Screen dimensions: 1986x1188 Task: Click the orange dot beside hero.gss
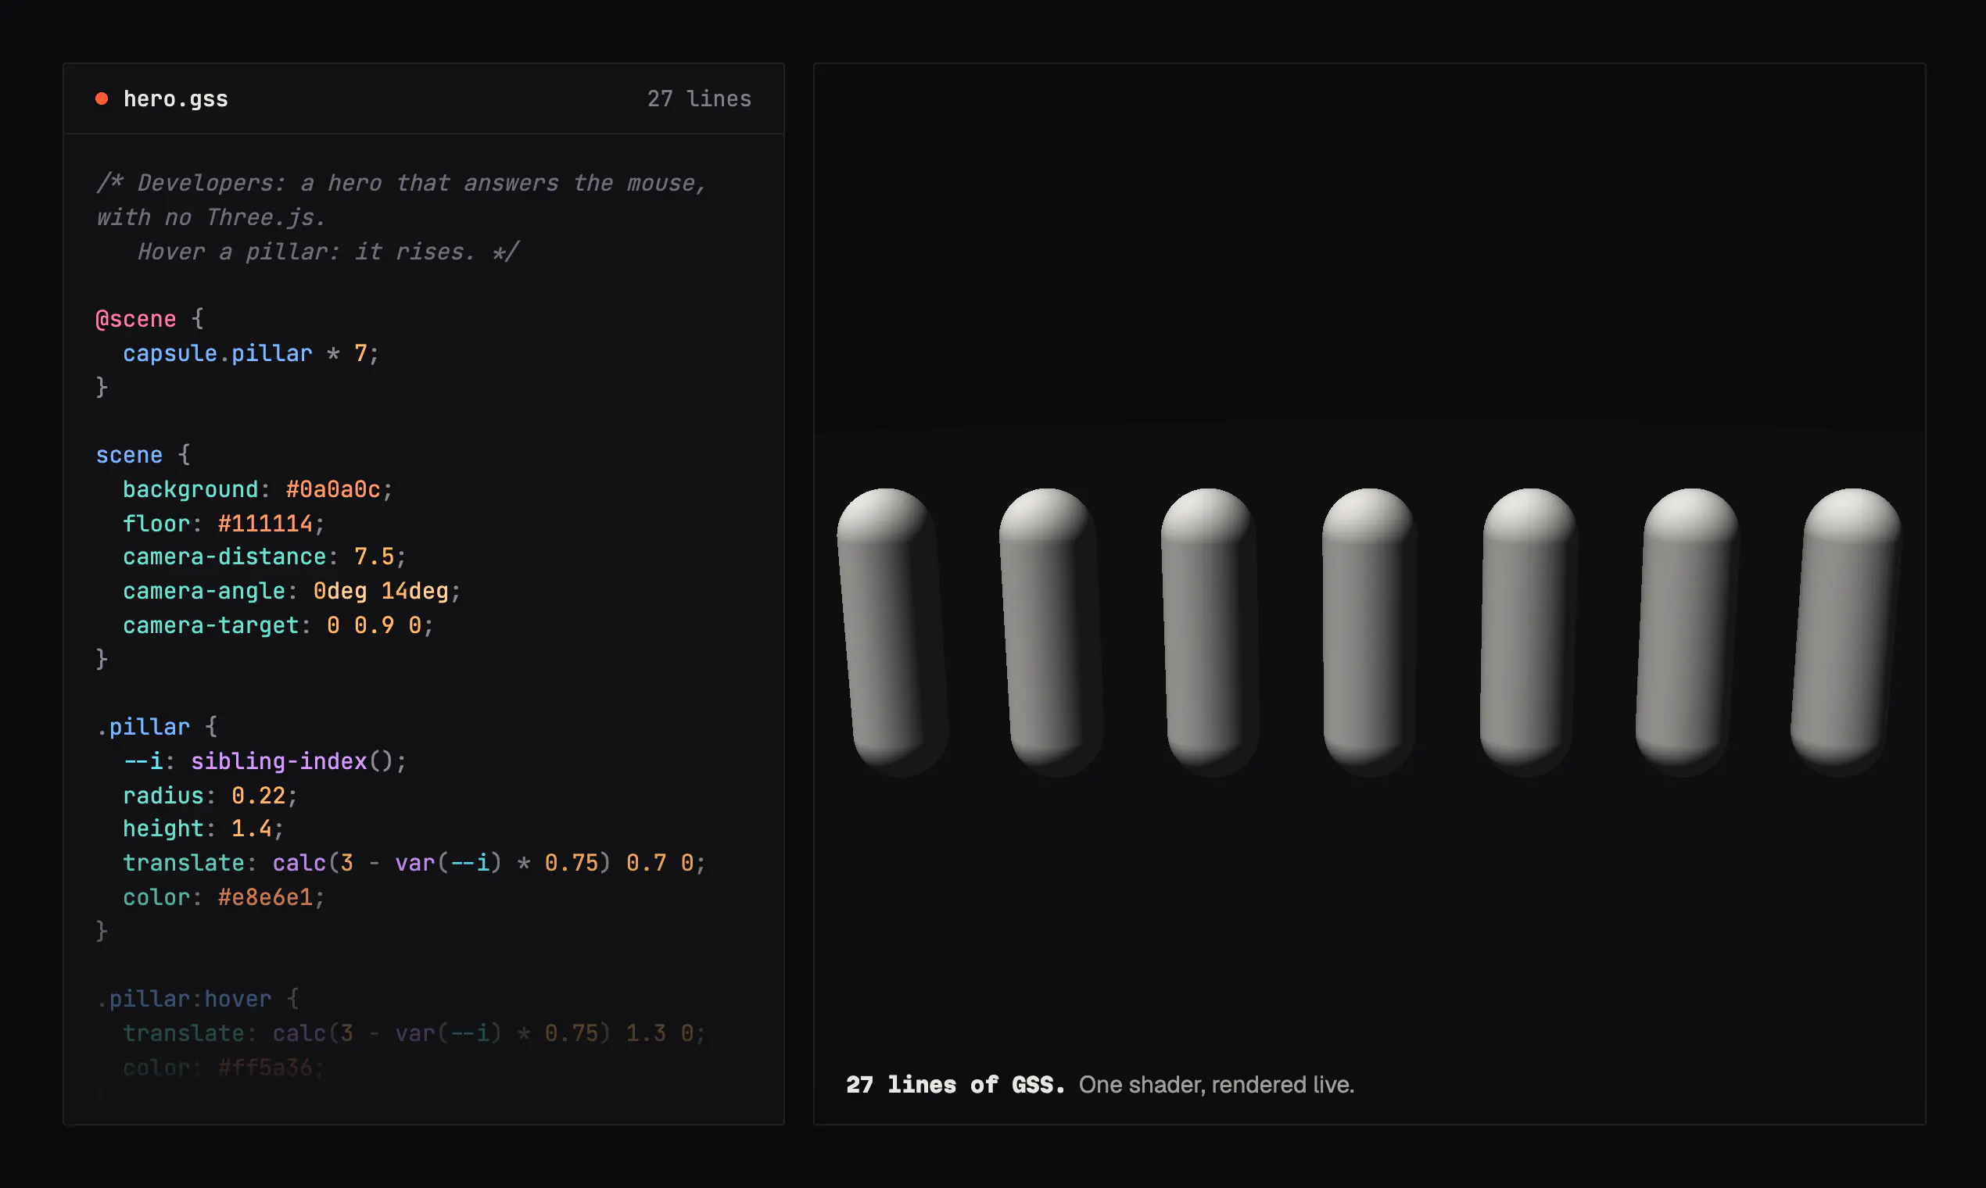pyautogui.click(x=102, y=98)
